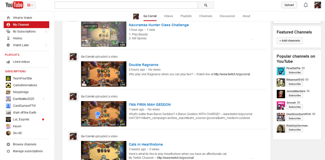Open twitch.tv/gocorral link in Double Ragnaros
325x160 pixels.
coord(232,74)
